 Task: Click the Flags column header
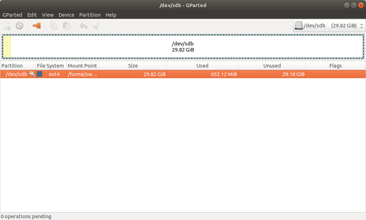335,66
